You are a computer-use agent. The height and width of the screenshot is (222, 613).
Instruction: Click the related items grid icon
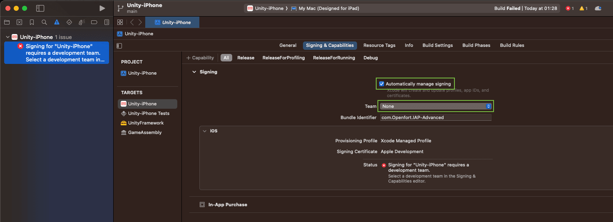tap(120, 22)
